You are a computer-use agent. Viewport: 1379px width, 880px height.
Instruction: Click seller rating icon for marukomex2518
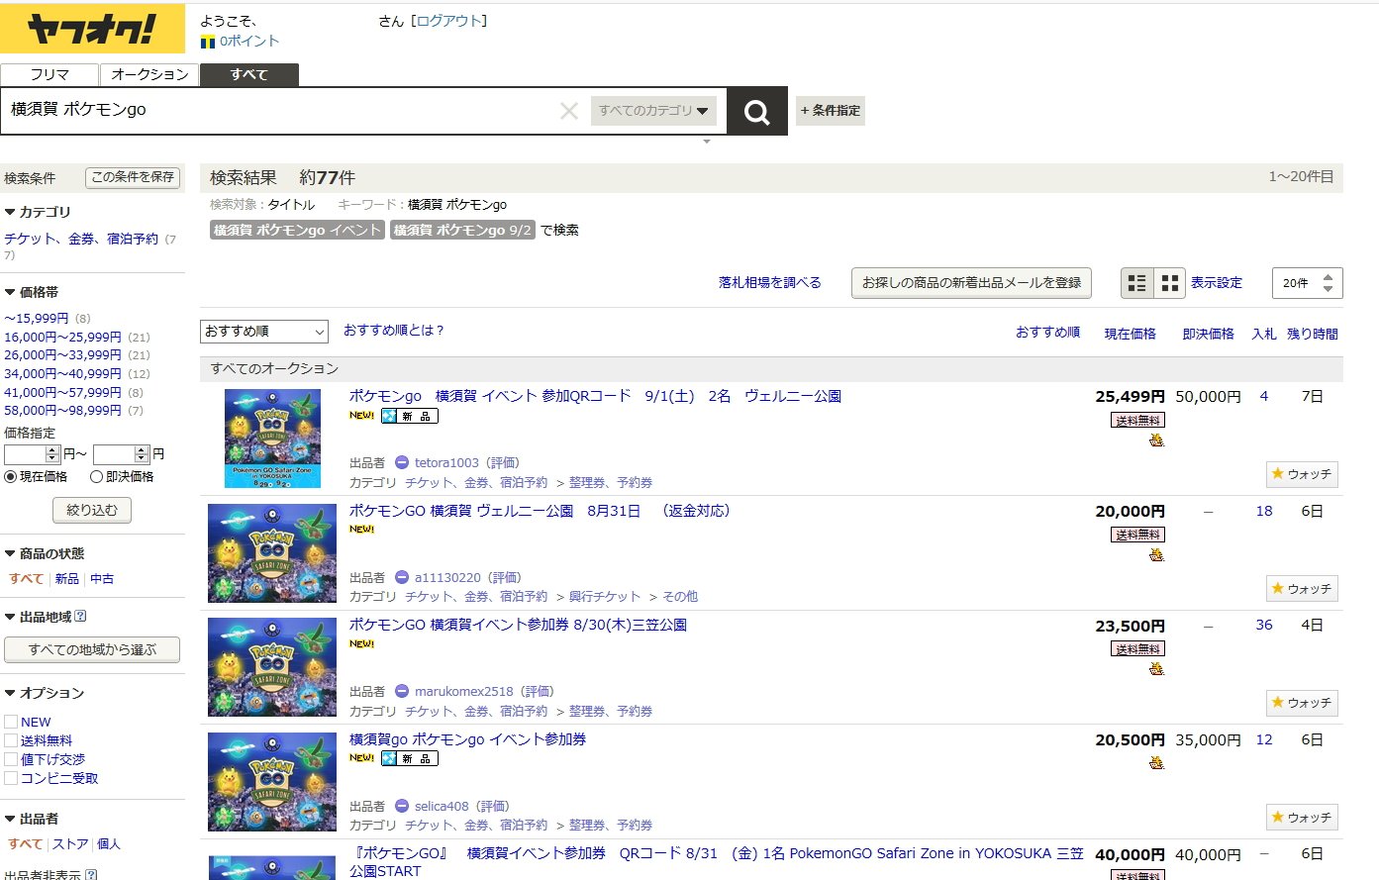point(402,691)
